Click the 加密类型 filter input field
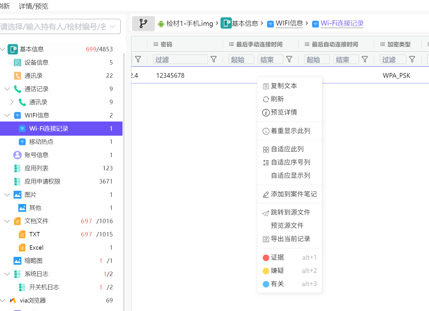The width and height of the screenshot is (429, 311). tap(393, 59)
